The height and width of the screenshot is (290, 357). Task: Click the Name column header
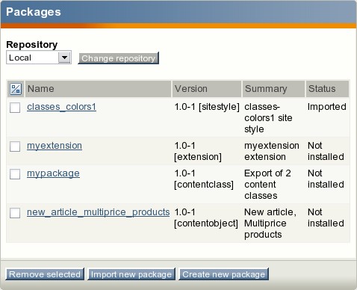(99, 89)
